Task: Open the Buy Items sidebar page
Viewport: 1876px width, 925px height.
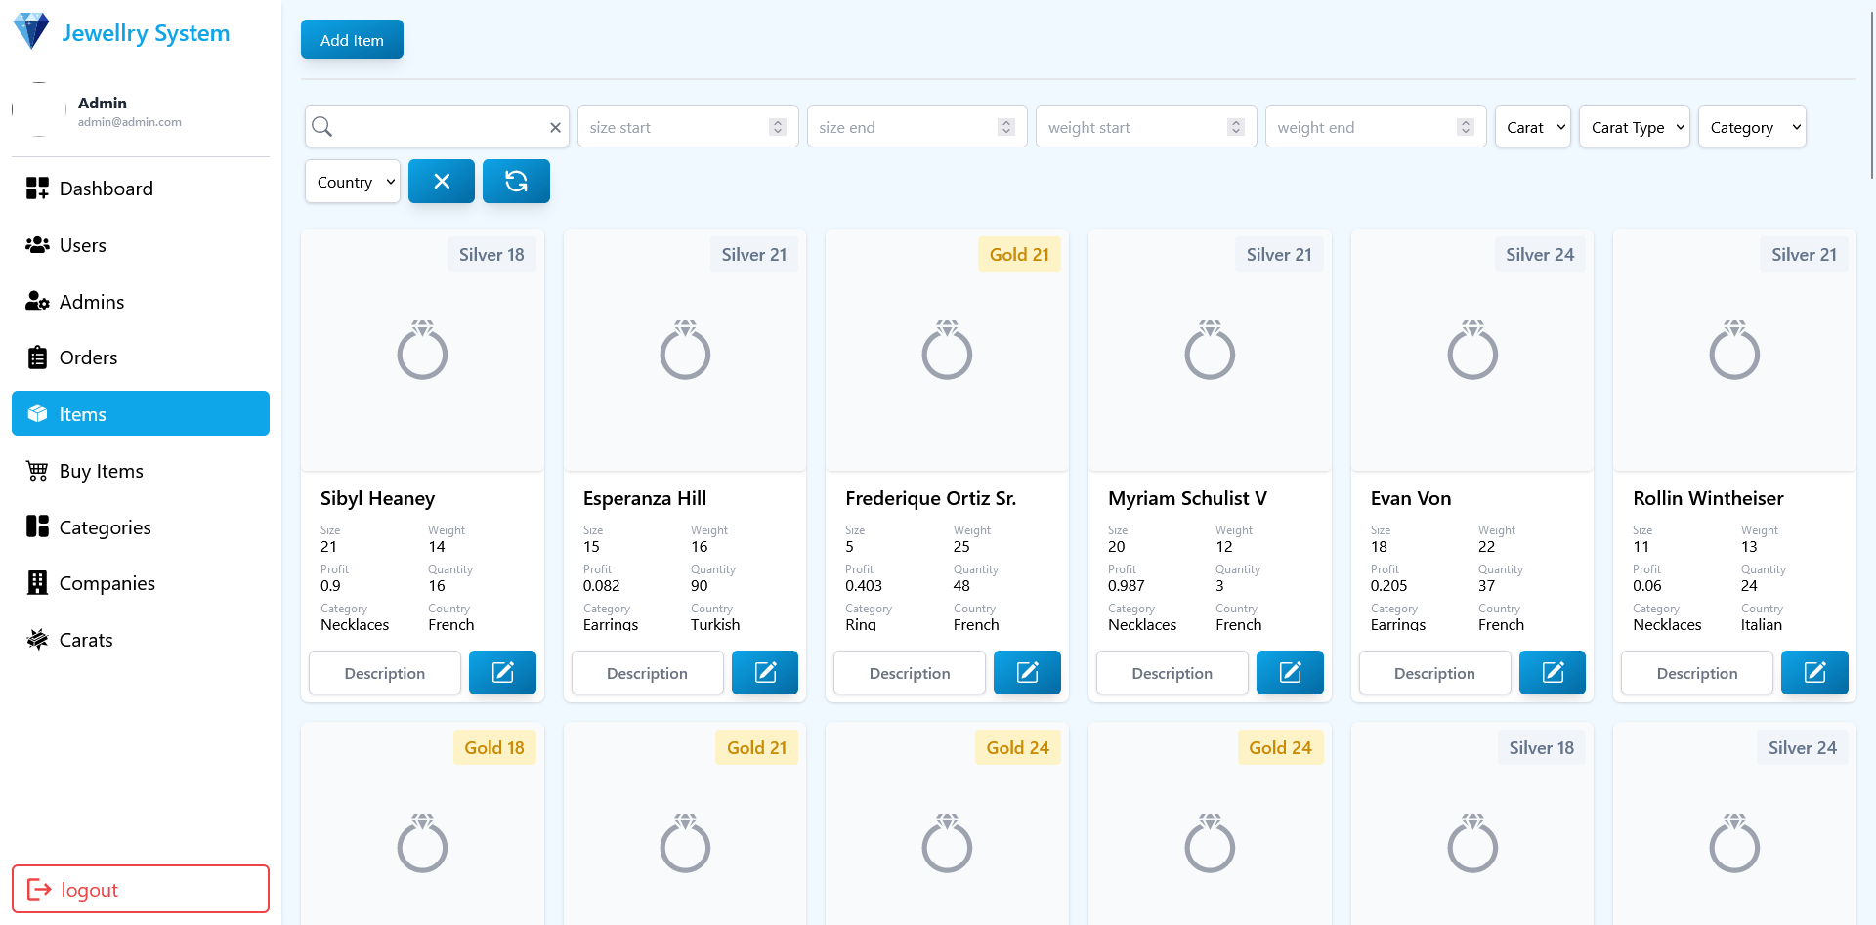Action: point(101,471)
